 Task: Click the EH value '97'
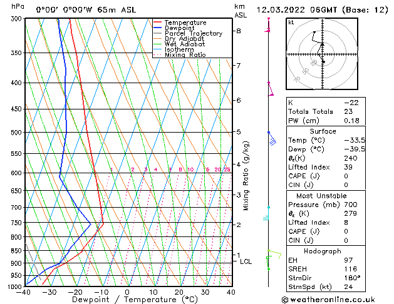click(348, 260)
